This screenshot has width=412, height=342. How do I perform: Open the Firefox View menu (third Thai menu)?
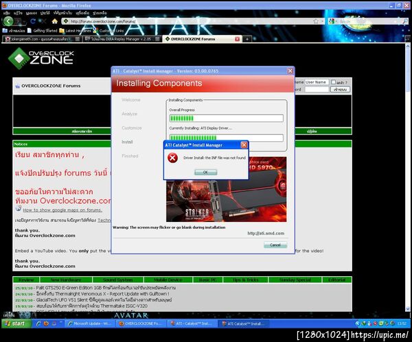point(32,13)
